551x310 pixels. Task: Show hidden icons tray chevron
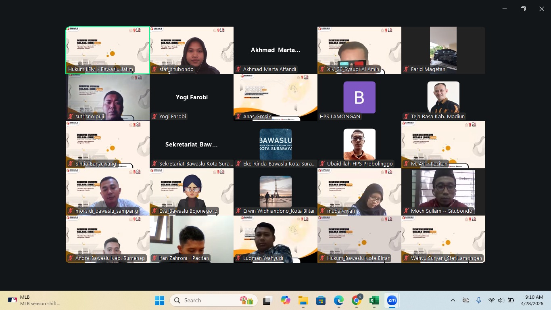coord(453,300)
